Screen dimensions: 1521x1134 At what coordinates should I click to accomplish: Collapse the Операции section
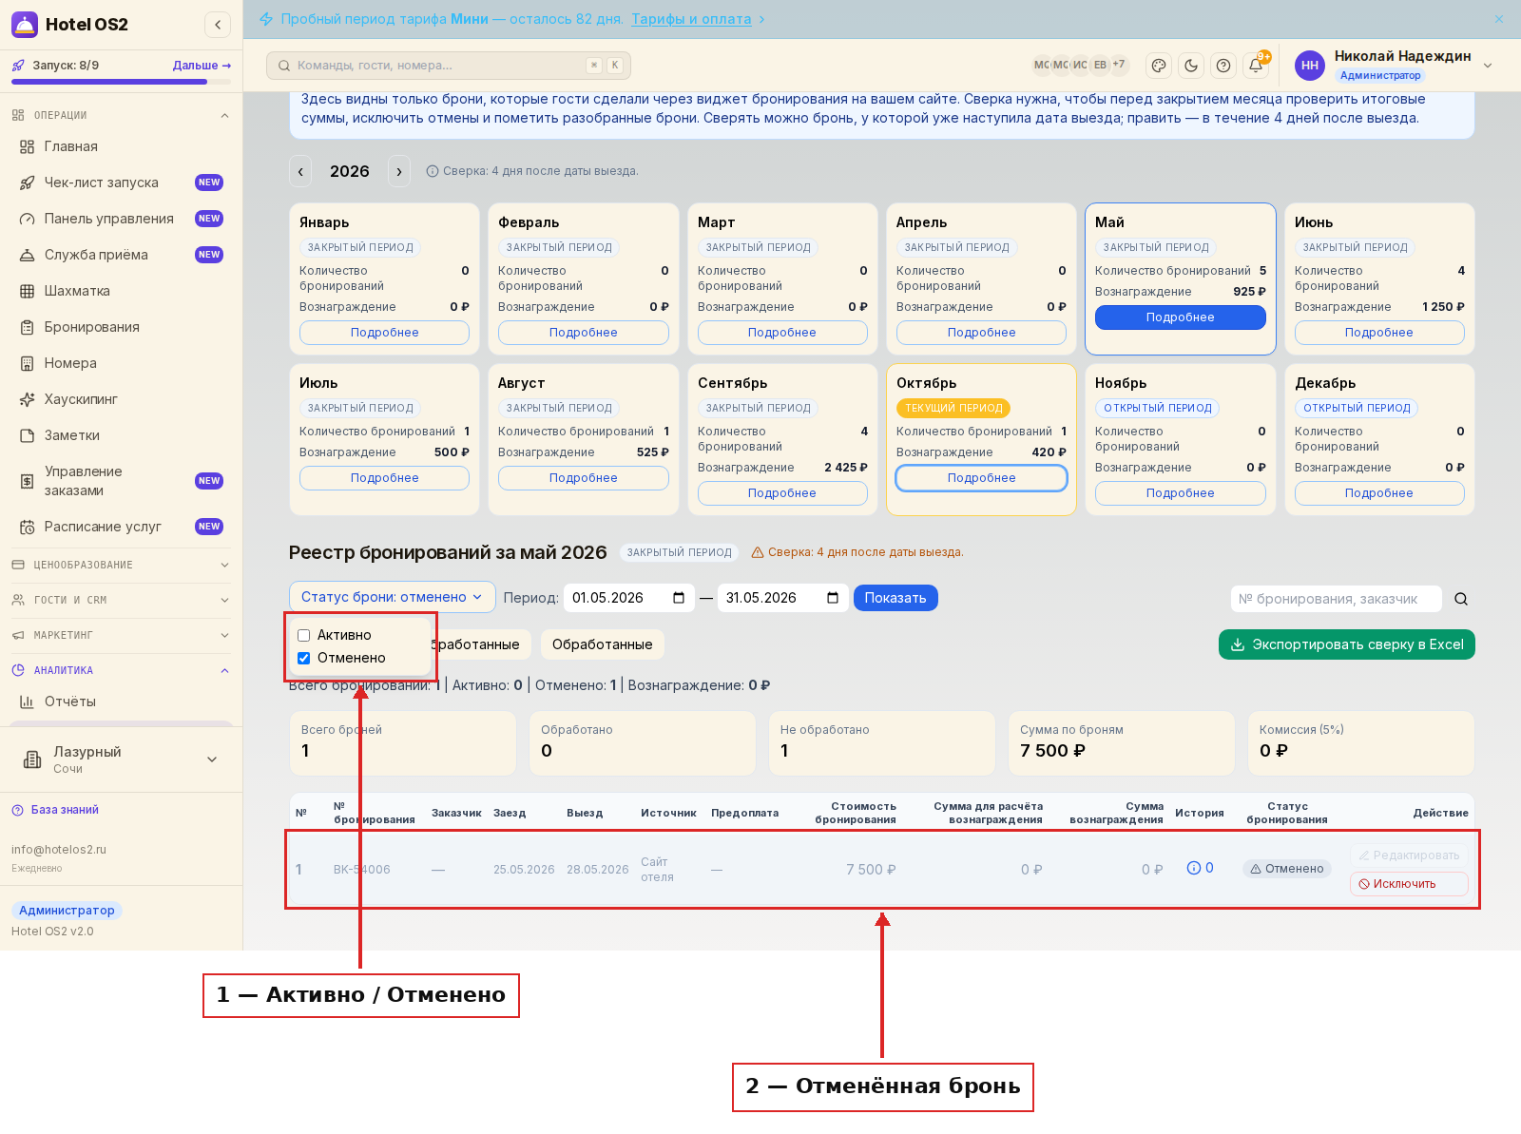(x=121, y=115)
